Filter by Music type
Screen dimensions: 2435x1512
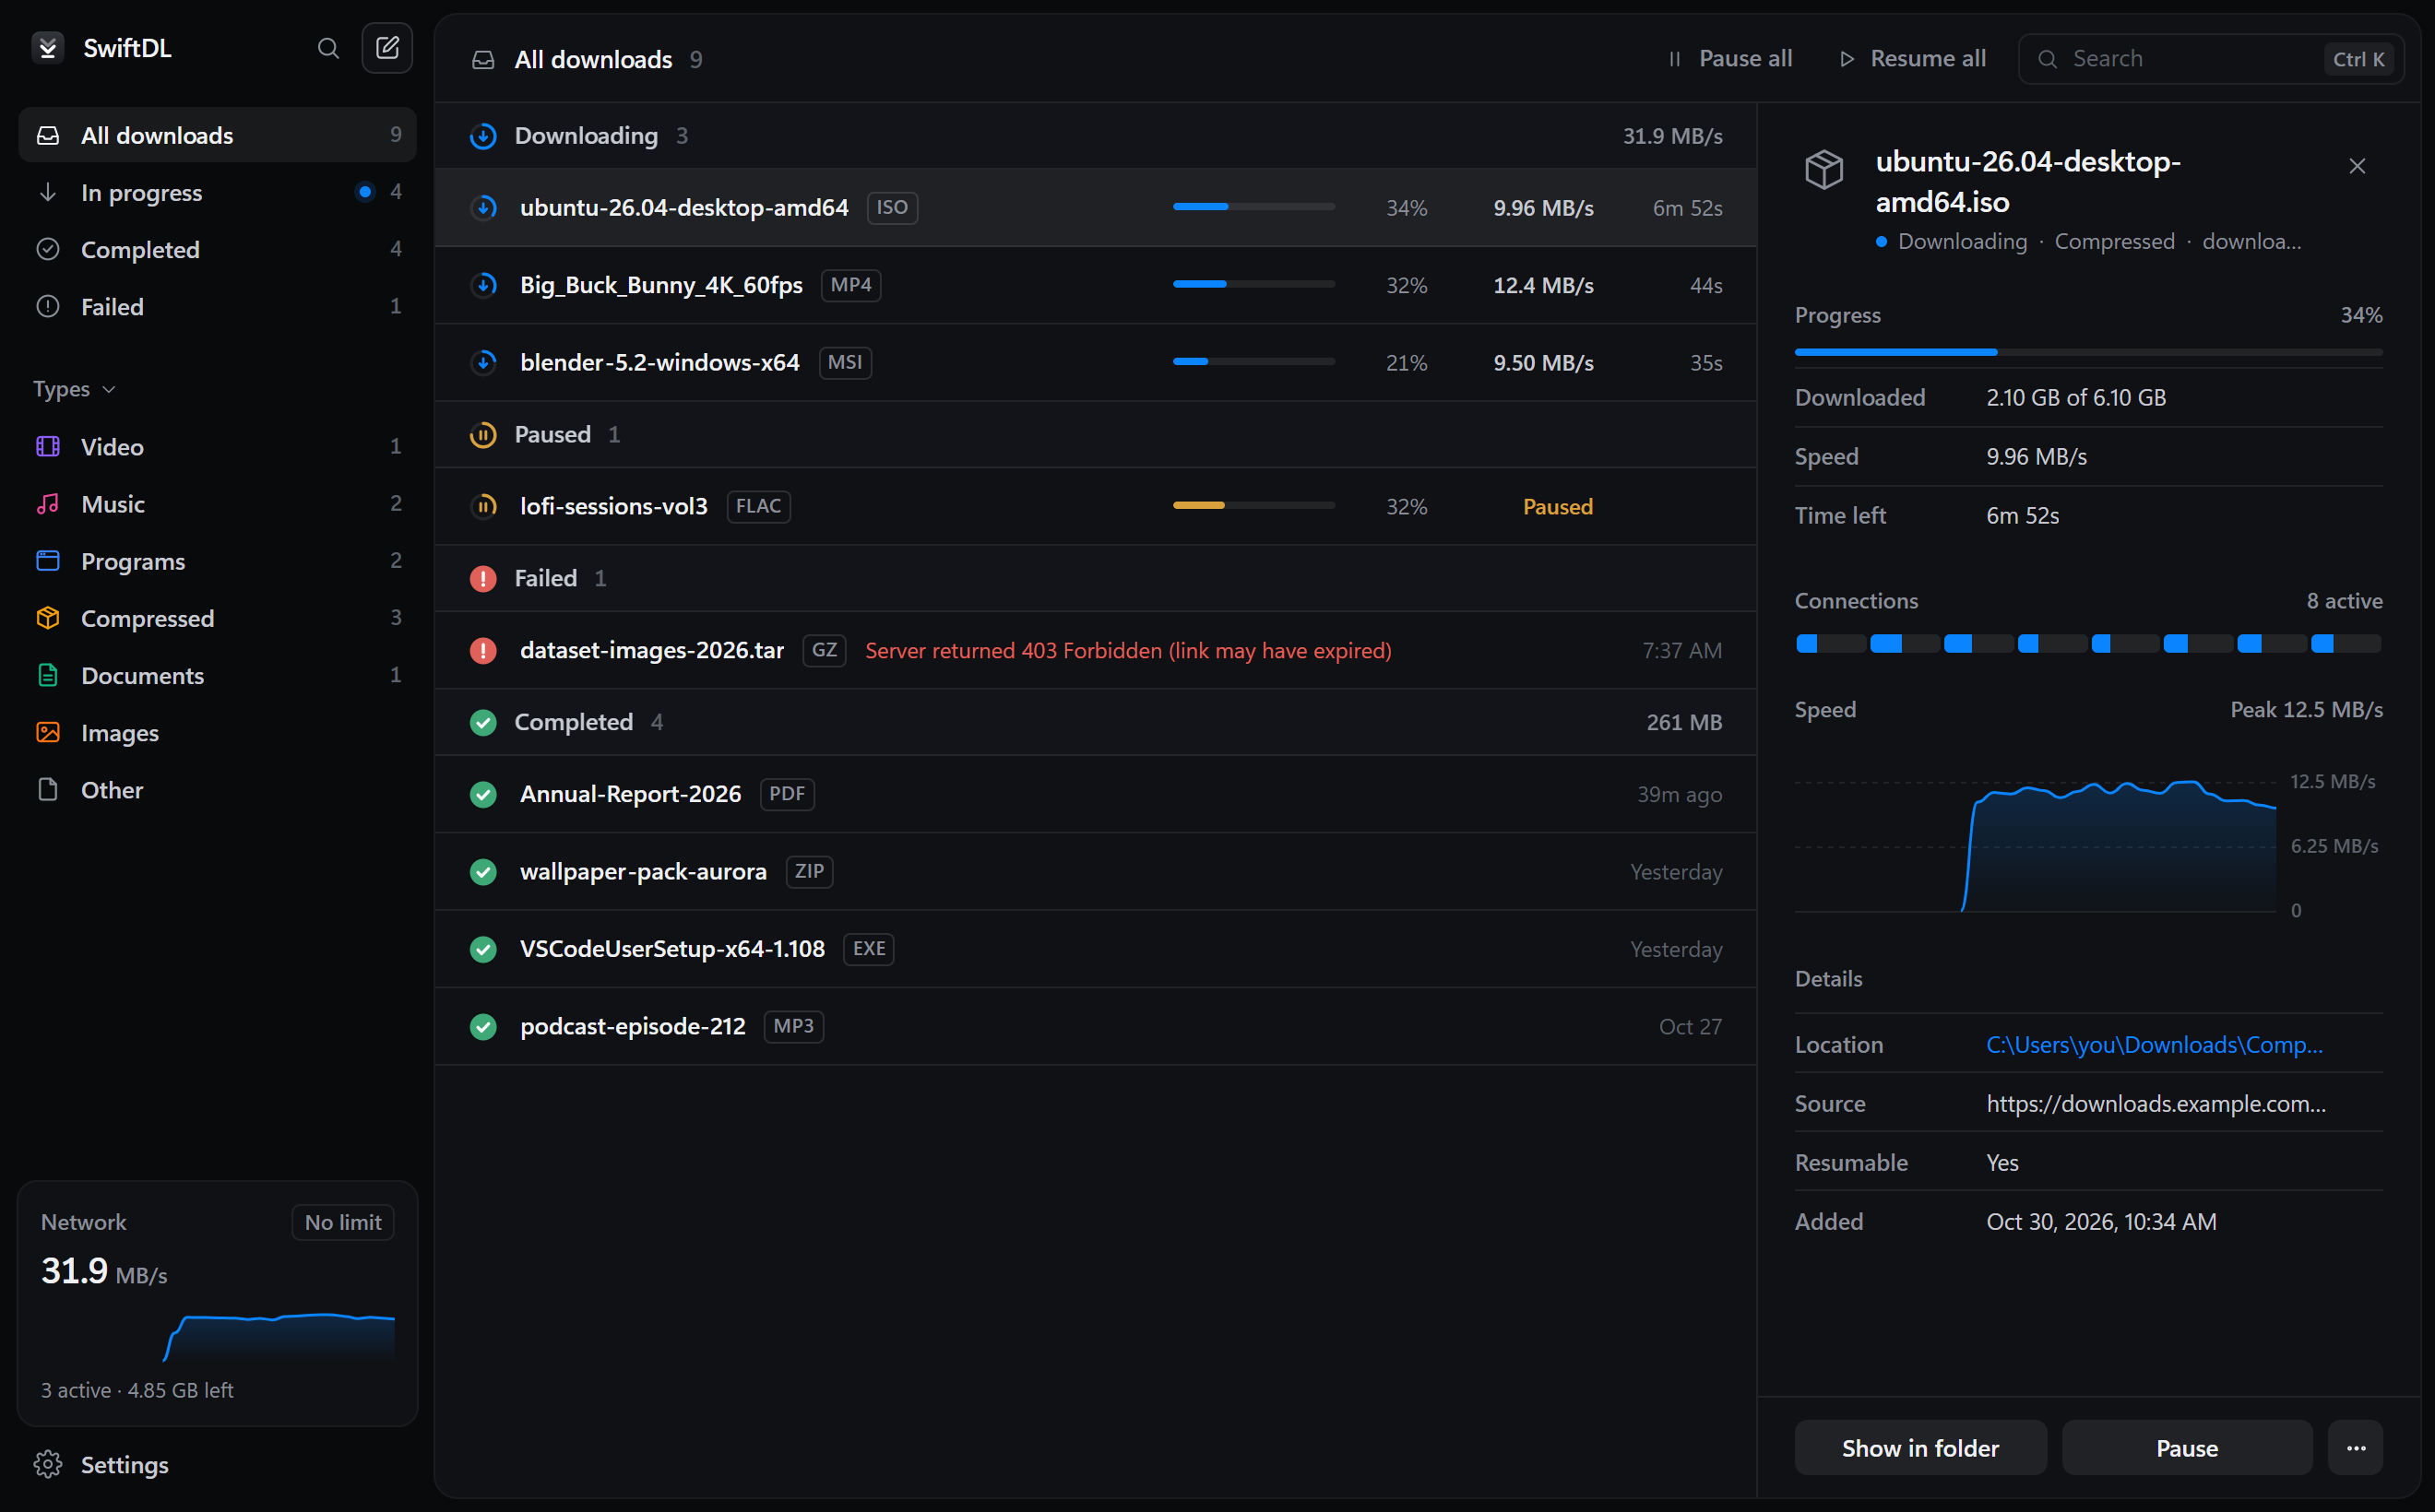click(x=217, y=503)
